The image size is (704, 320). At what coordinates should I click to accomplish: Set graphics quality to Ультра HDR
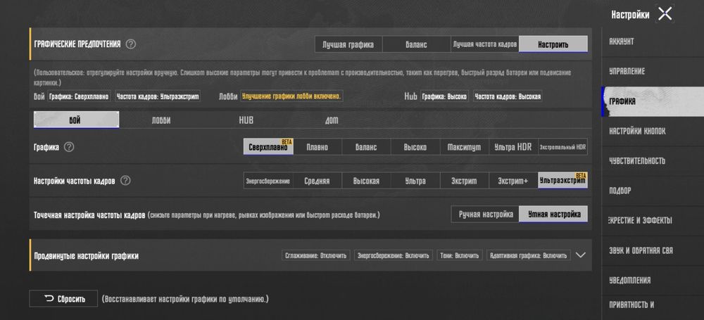(513, 147)
